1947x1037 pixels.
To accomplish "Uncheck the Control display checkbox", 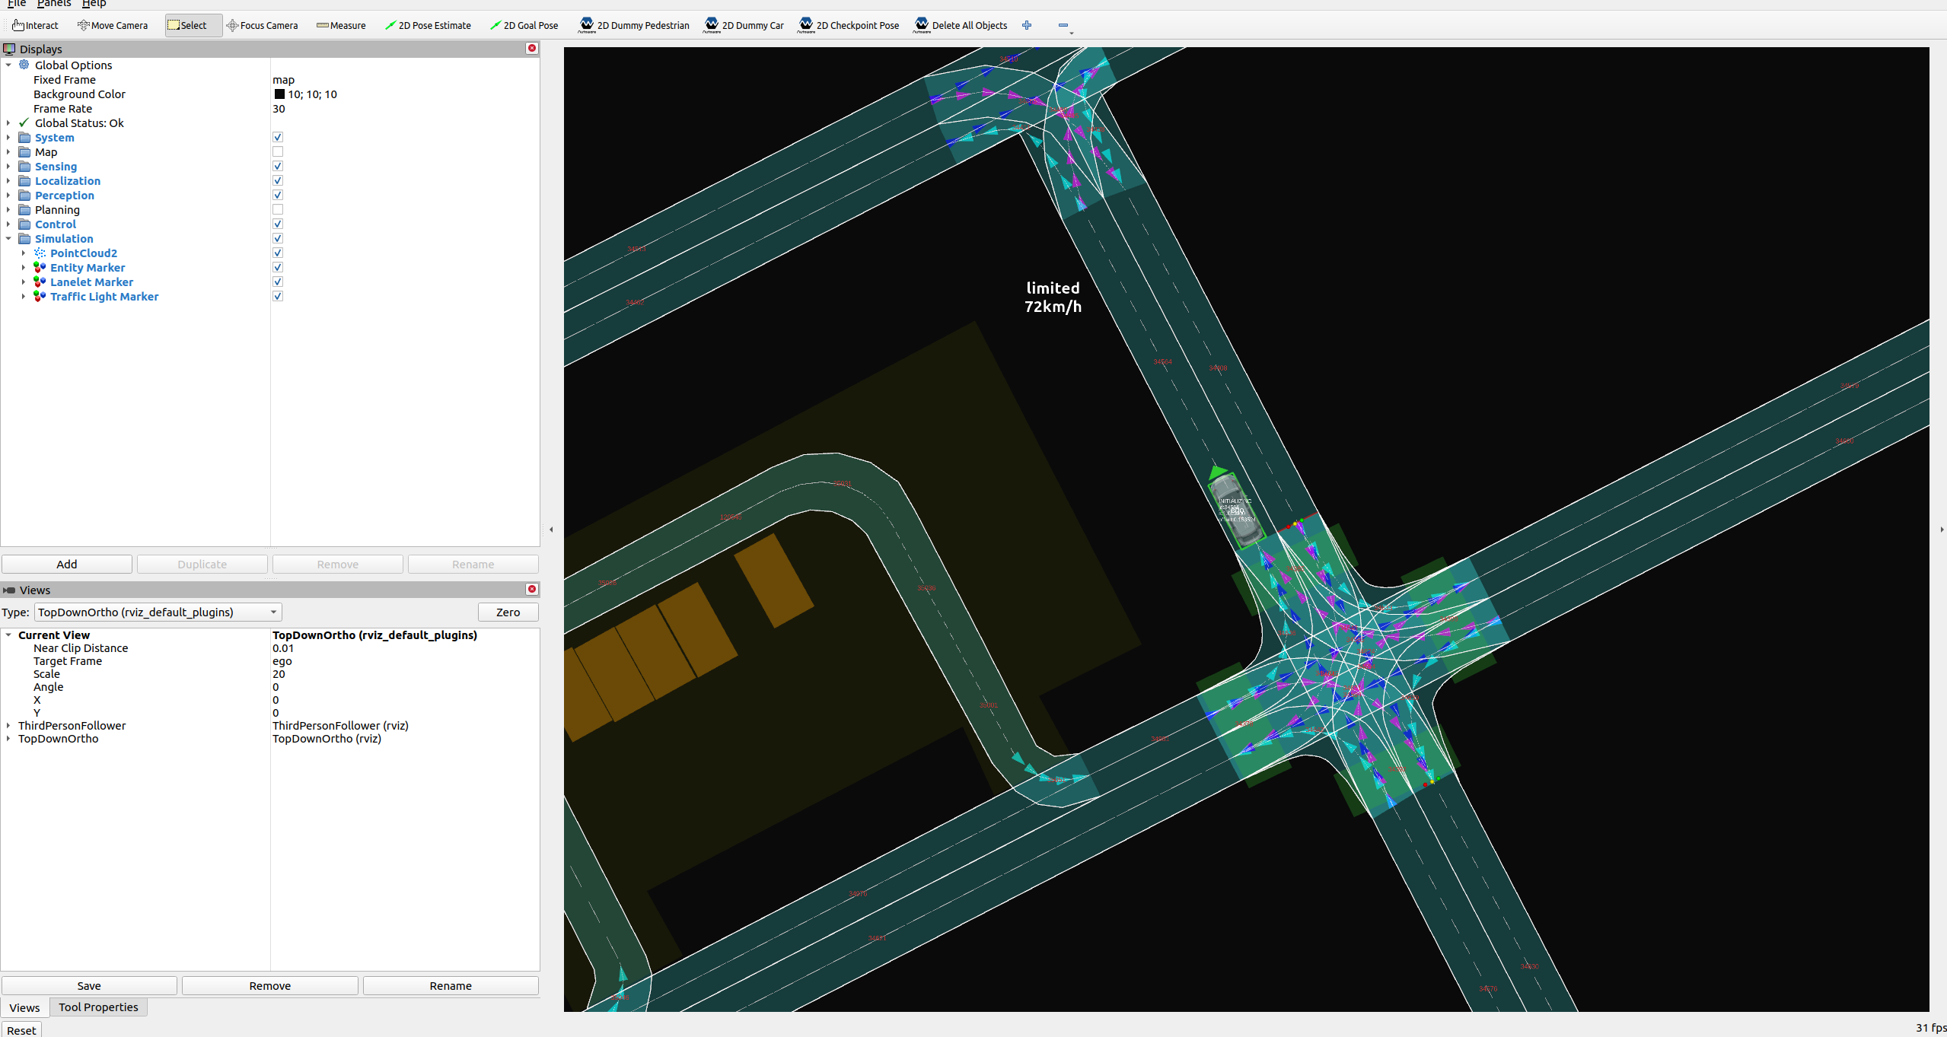I will coord(278,224).
